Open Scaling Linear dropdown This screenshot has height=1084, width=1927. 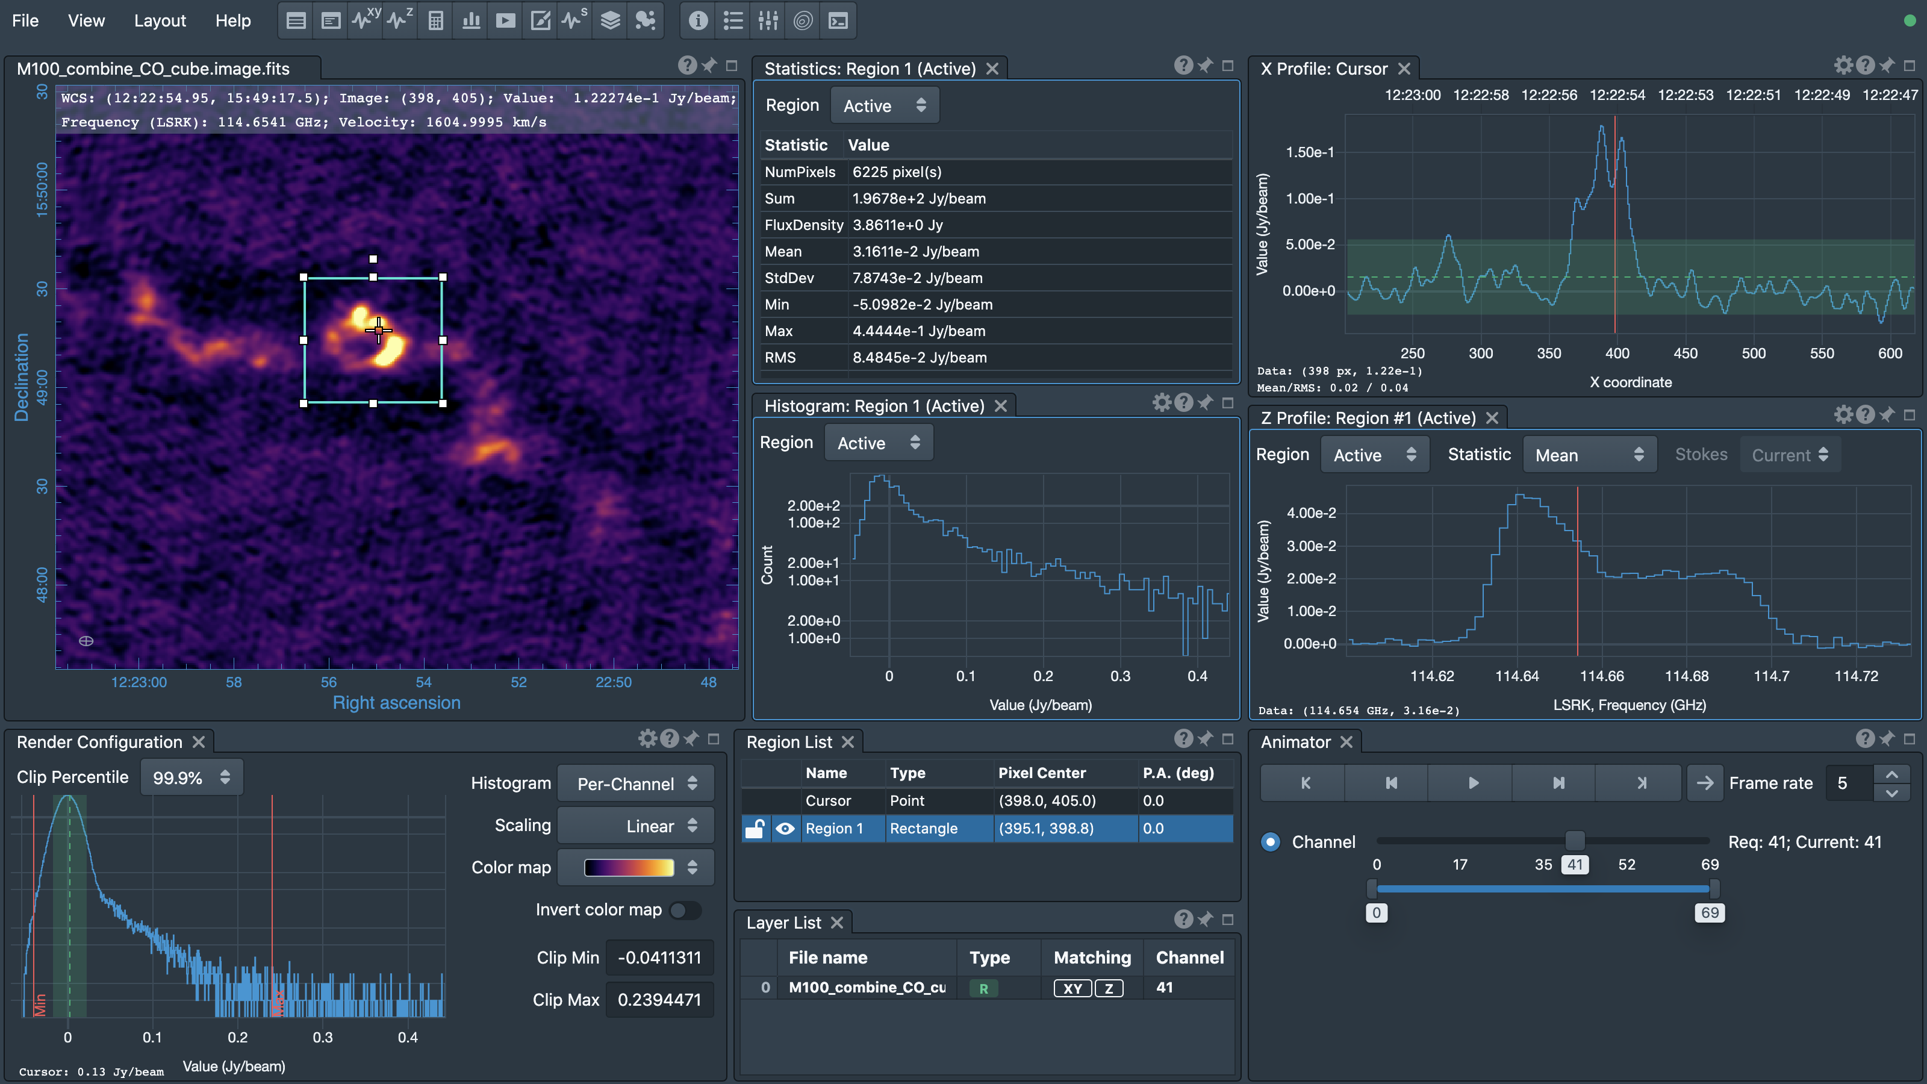coord(636,826)
